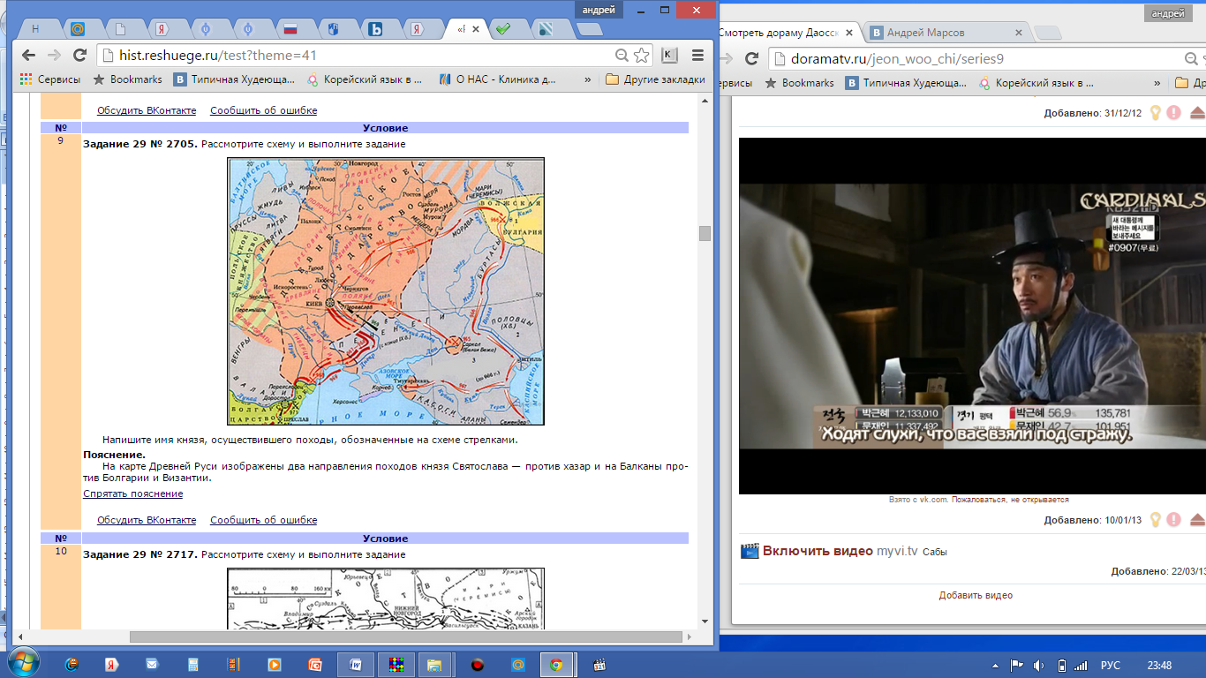Click lightbulb icon next to 31/12/12 entry
This screenshot has width=1206, height=678.
click(x=1154, y=112)
